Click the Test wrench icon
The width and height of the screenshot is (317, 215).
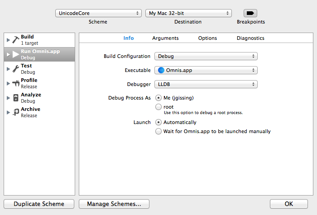[15, 69]
